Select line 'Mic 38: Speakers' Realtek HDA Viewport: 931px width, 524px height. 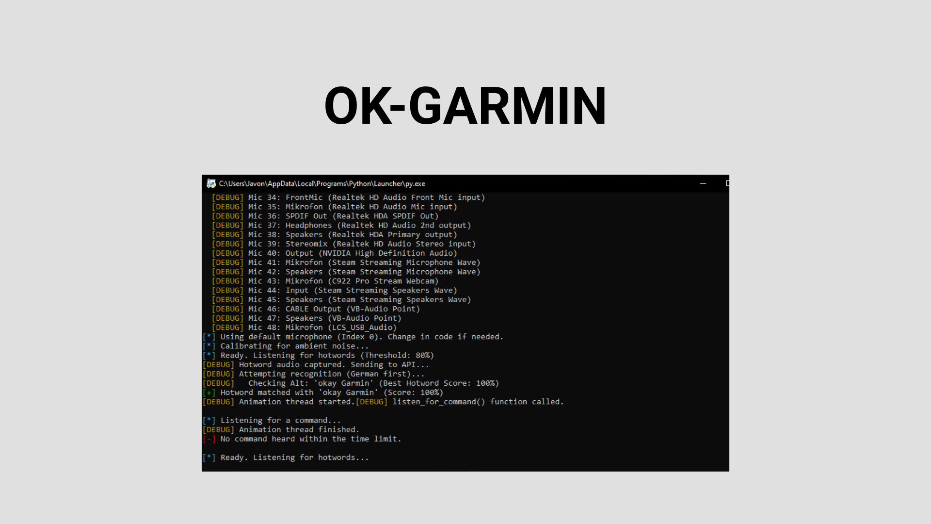click(x=334, y=234)
